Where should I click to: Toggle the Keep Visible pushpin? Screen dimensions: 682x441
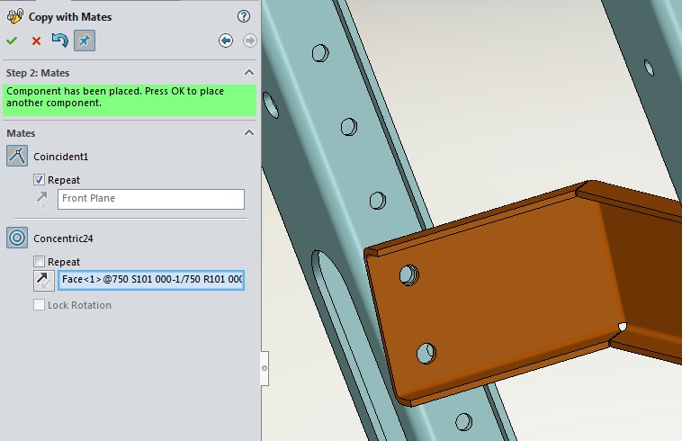(x=85, y=40)
